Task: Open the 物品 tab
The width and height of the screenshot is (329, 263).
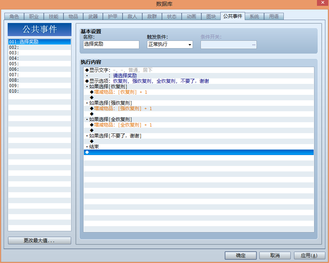Action: pyautogui.click(x=73, y=16)
